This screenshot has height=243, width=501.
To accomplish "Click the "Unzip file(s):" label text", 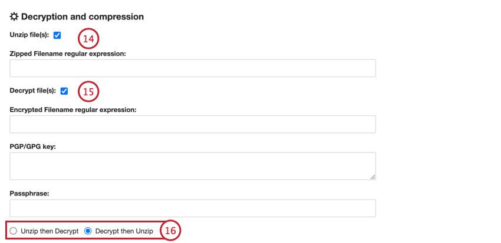I will pyautogui.click(x=29, y=35).
